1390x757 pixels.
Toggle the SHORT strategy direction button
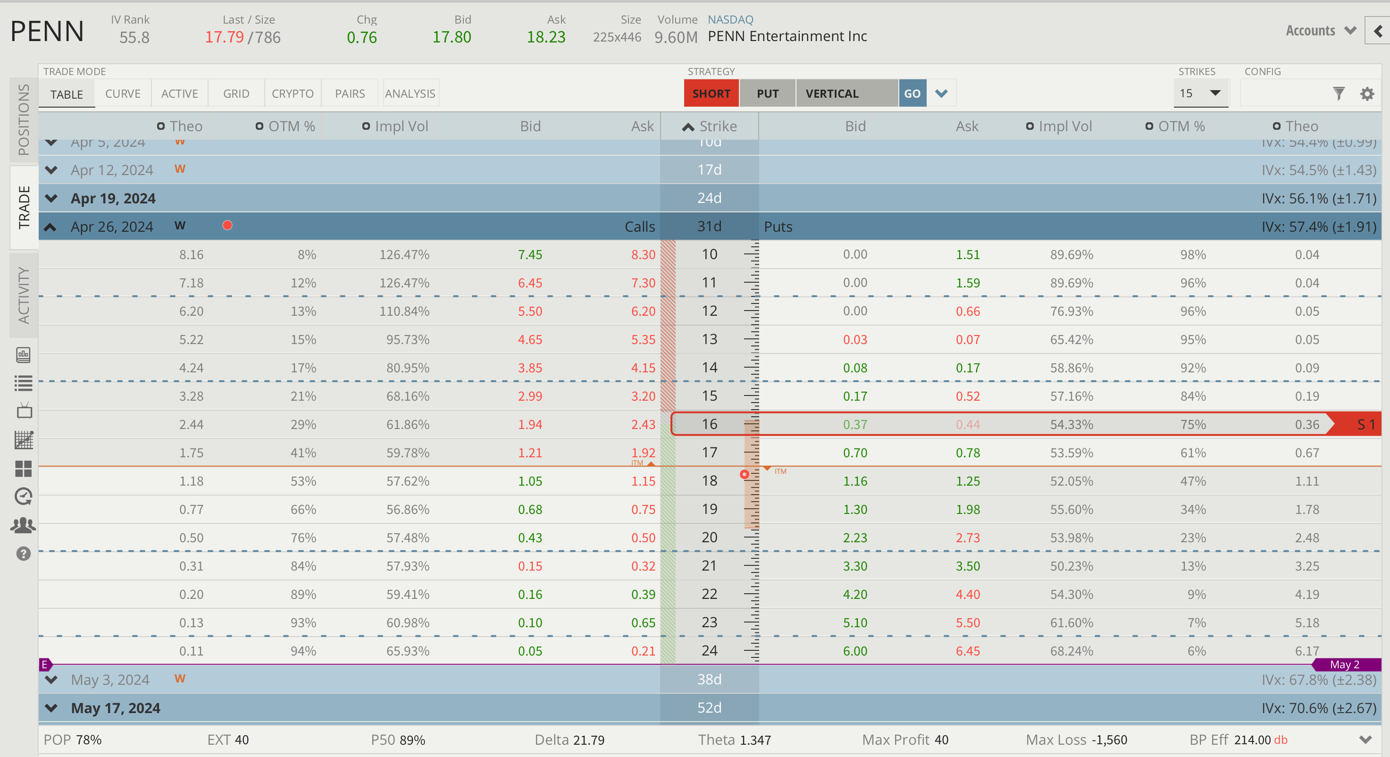[711, 93]
